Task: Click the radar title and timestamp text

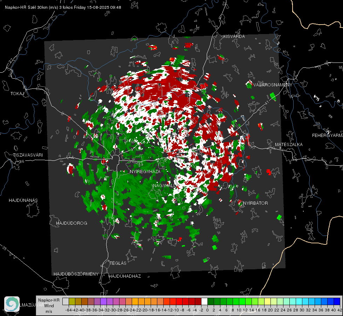Action: tap(63, 7)
